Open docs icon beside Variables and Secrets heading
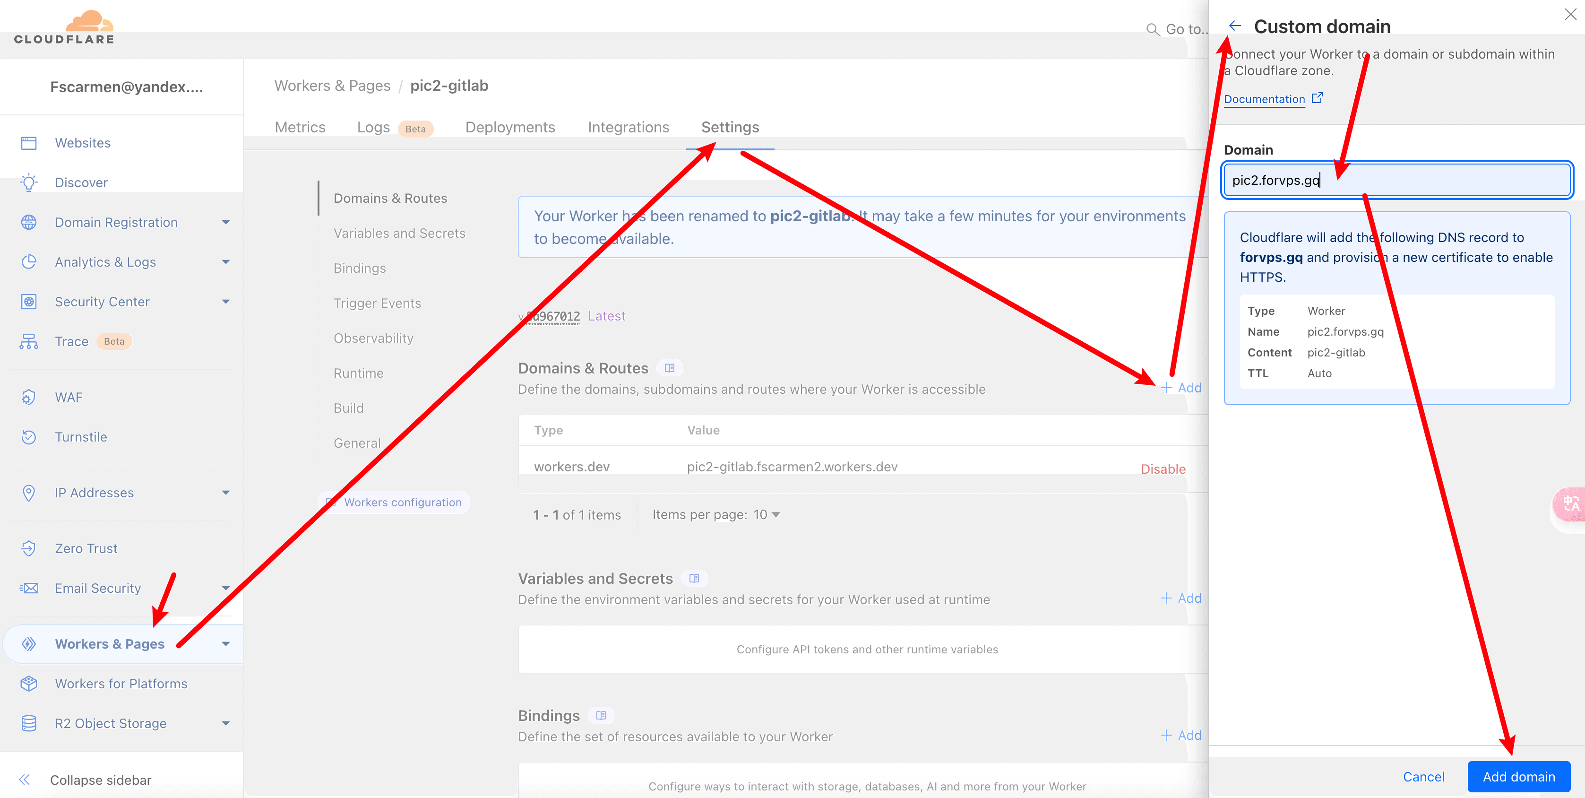The image size is (1585, 798). (x=694, y=579)
